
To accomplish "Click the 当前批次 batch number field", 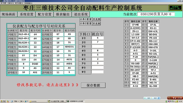I will point(156,14).
